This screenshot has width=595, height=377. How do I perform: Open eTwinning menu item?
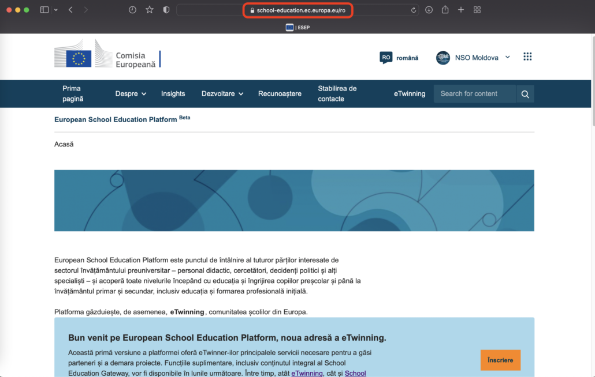coord(410,93)
